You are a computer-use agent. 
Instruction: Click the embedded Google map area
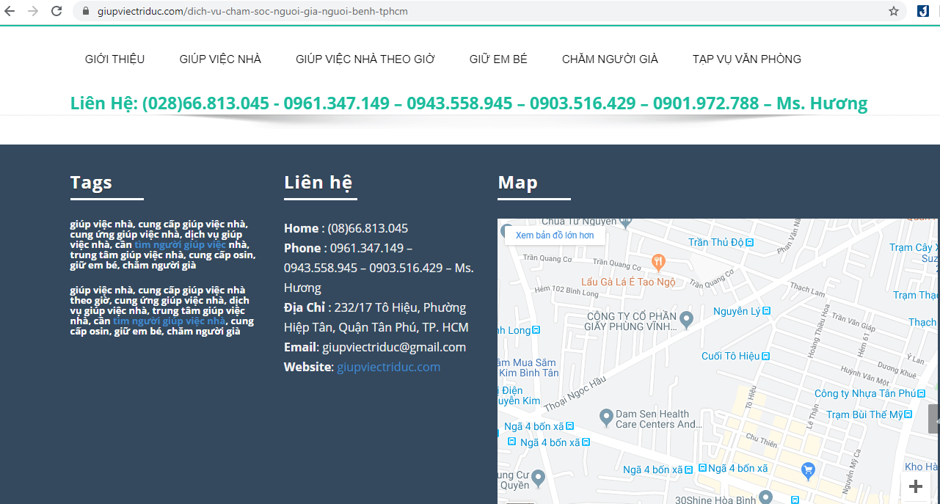tap(718, 361)
